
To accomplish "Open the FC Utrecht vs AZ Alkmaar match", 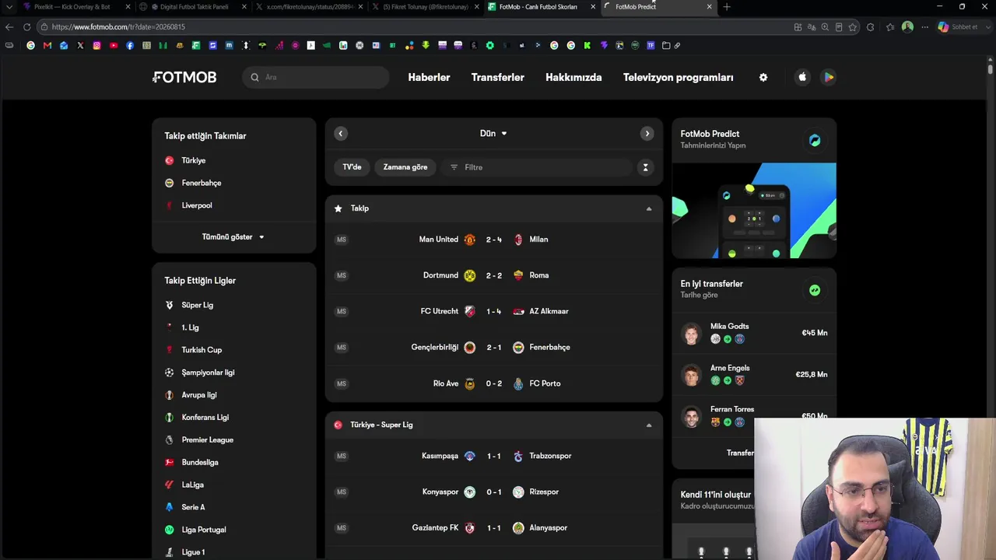I will tap(494, 311).
